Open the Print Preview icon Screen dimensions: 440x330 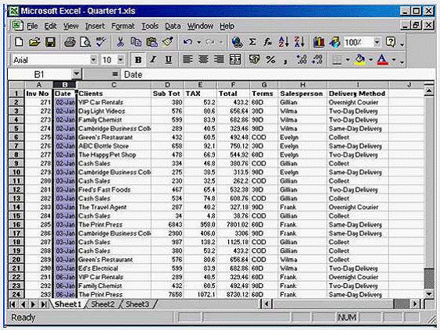pyautogui.click(x=85, y=42)
